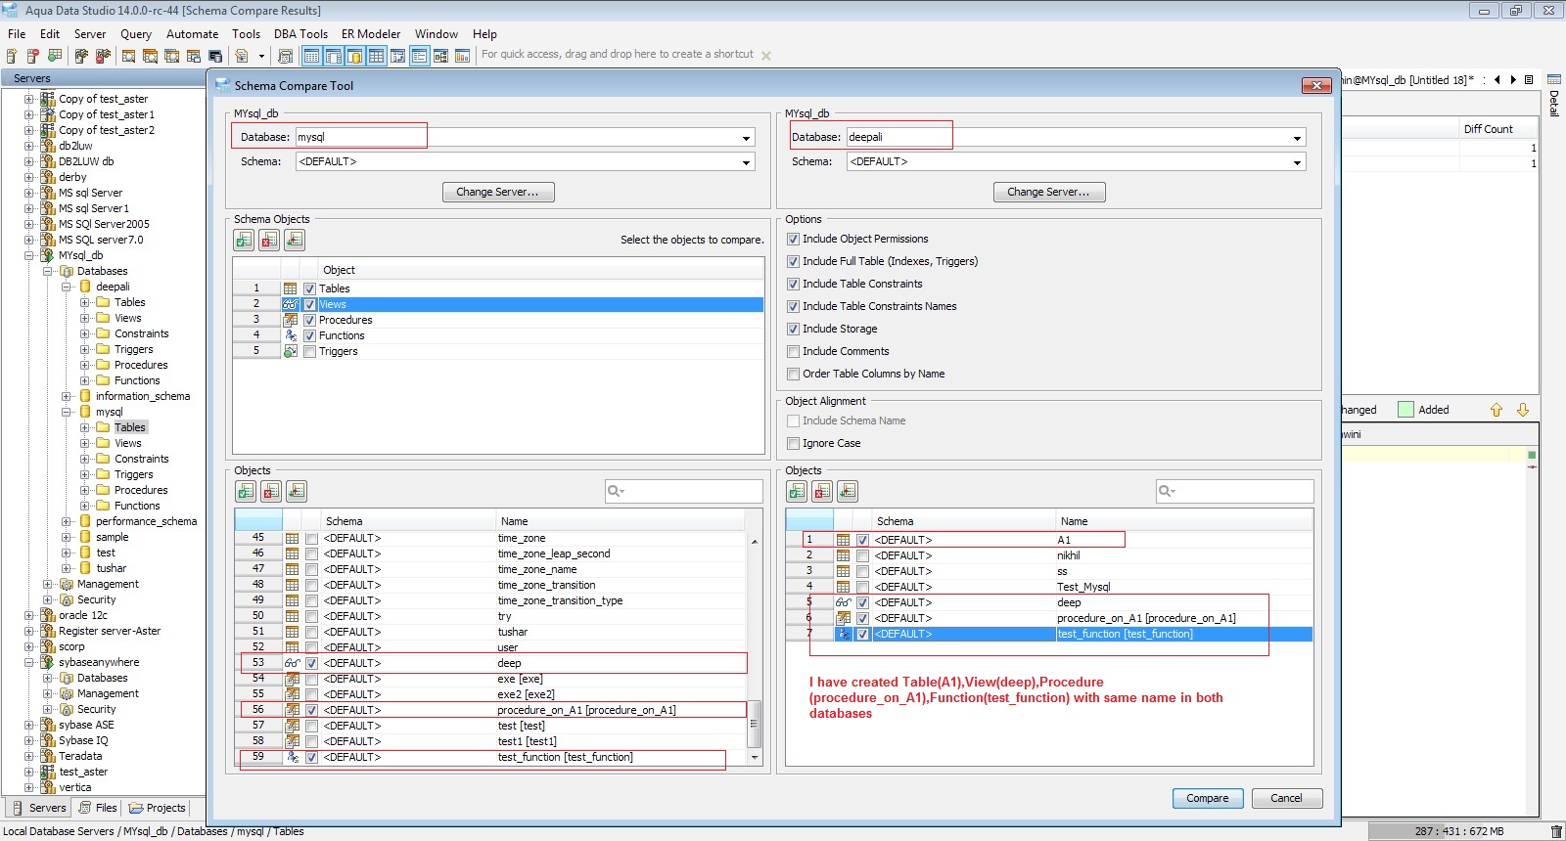This screenshot has width=1566, height=841.
Task: Collapse the deepali database tree node
Action: pyautogui.click(x=67, y=287)
